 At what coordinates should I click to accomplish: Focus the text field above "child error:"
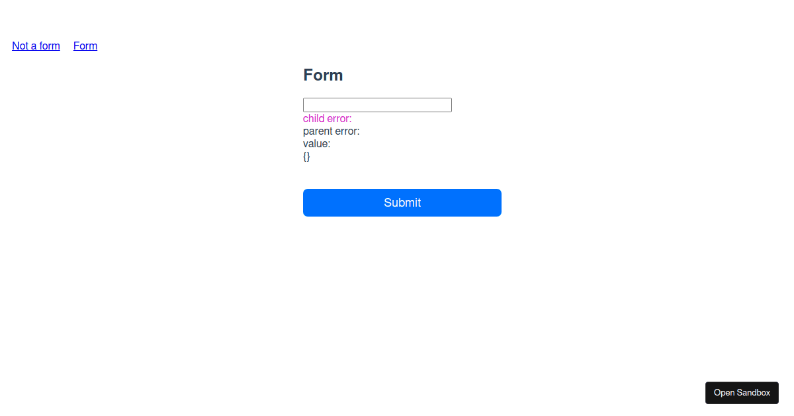(377, 104)
